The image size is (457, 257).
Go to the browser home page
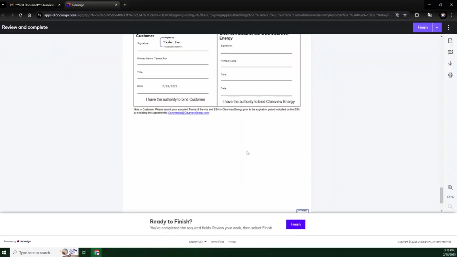[x=29, y=15]
